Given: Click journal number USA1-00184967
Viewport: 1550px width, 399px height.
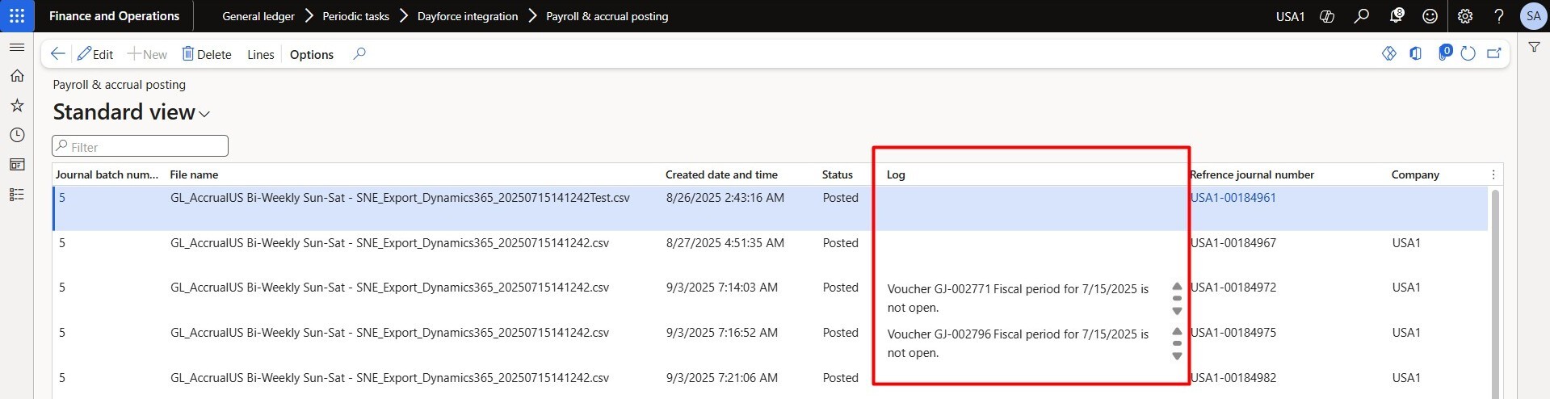Looking at the screenshot, I should tap(1233, 243).
